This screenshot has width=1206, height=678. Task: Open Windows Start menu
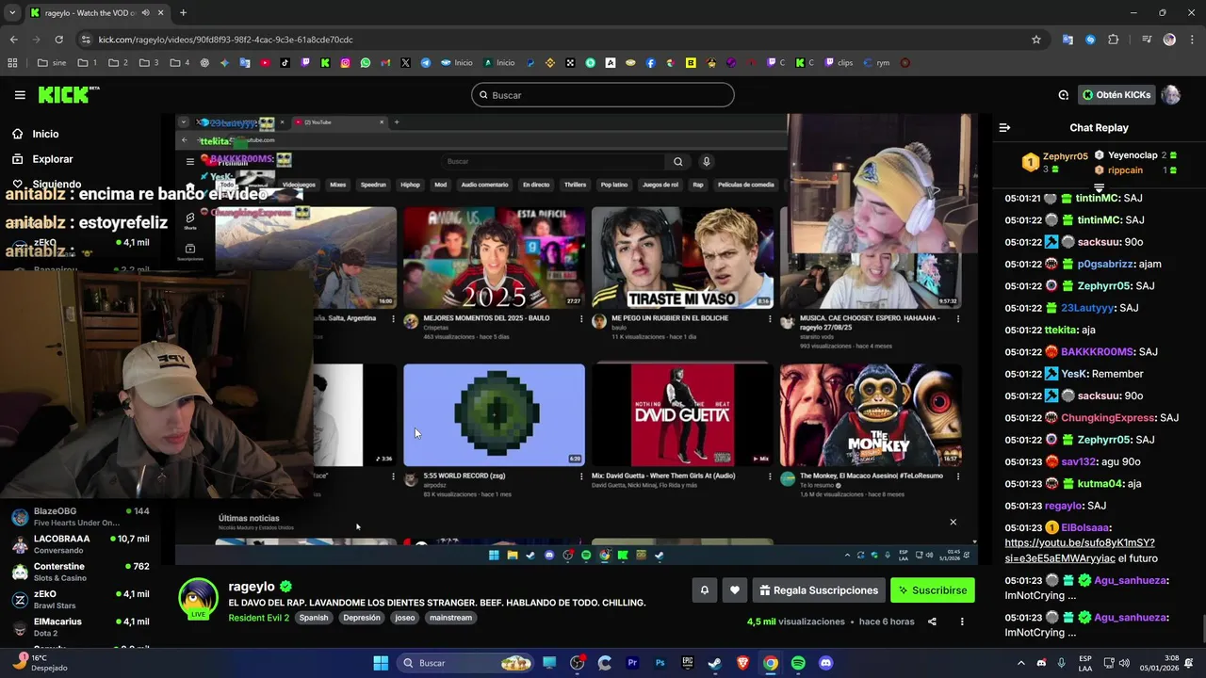pos(381,663)
